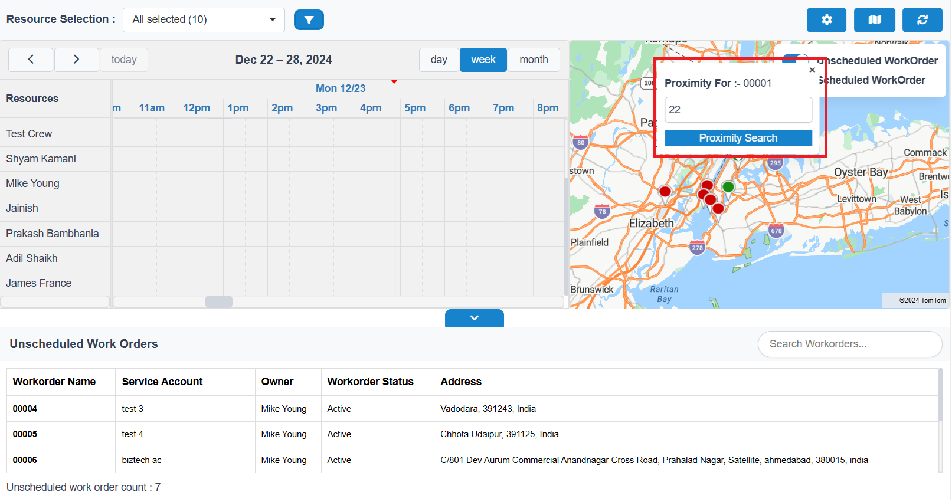Switch calendar to day view
The height and width of the screenshot is (502, 952).
click(439, 60)
